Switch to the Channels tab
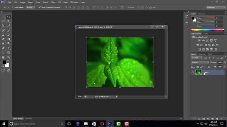The image size is (227, 127). [x=202, y=54]
